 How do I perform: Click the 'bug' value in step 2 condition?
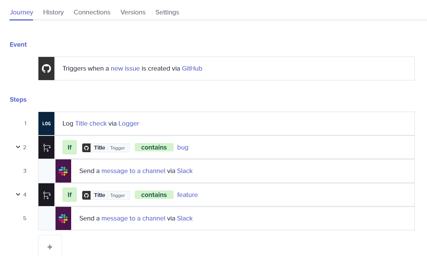[183, 147]
